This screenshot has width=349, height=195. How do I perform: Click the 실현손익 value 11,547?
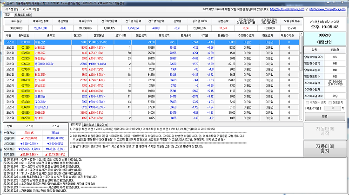(x=223, y=28)
